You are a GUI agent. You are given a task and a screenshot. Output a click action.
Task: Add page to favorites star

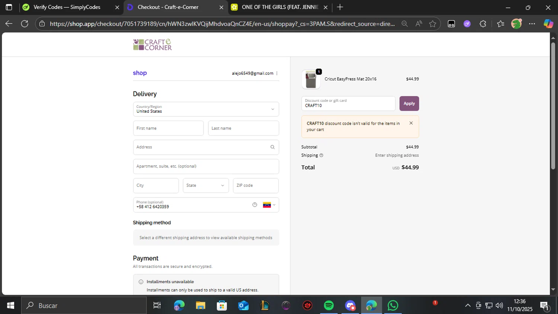coord(433,24)
